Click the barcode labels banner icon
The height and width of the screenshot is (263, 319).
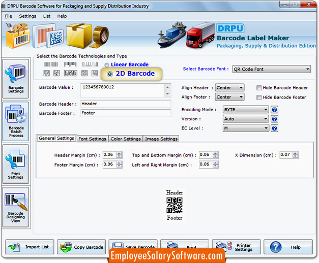click(x=48, y=36)
